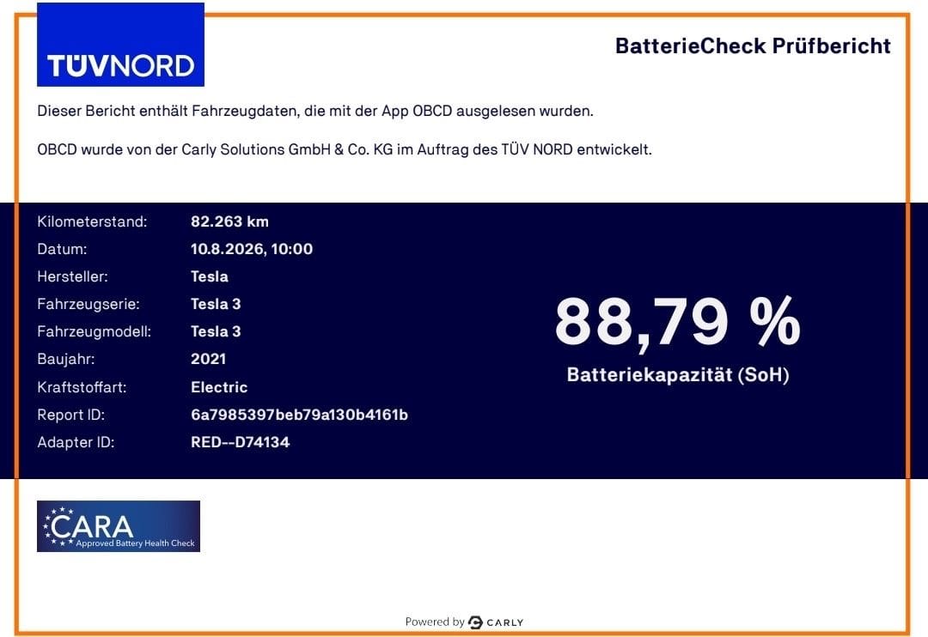Click the Carly logo in footer
928x637 pixels.
(x=496, y=622)
